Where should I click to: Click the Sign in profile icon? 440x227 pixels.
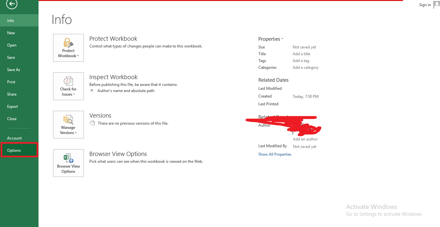(x=436, y=5)
